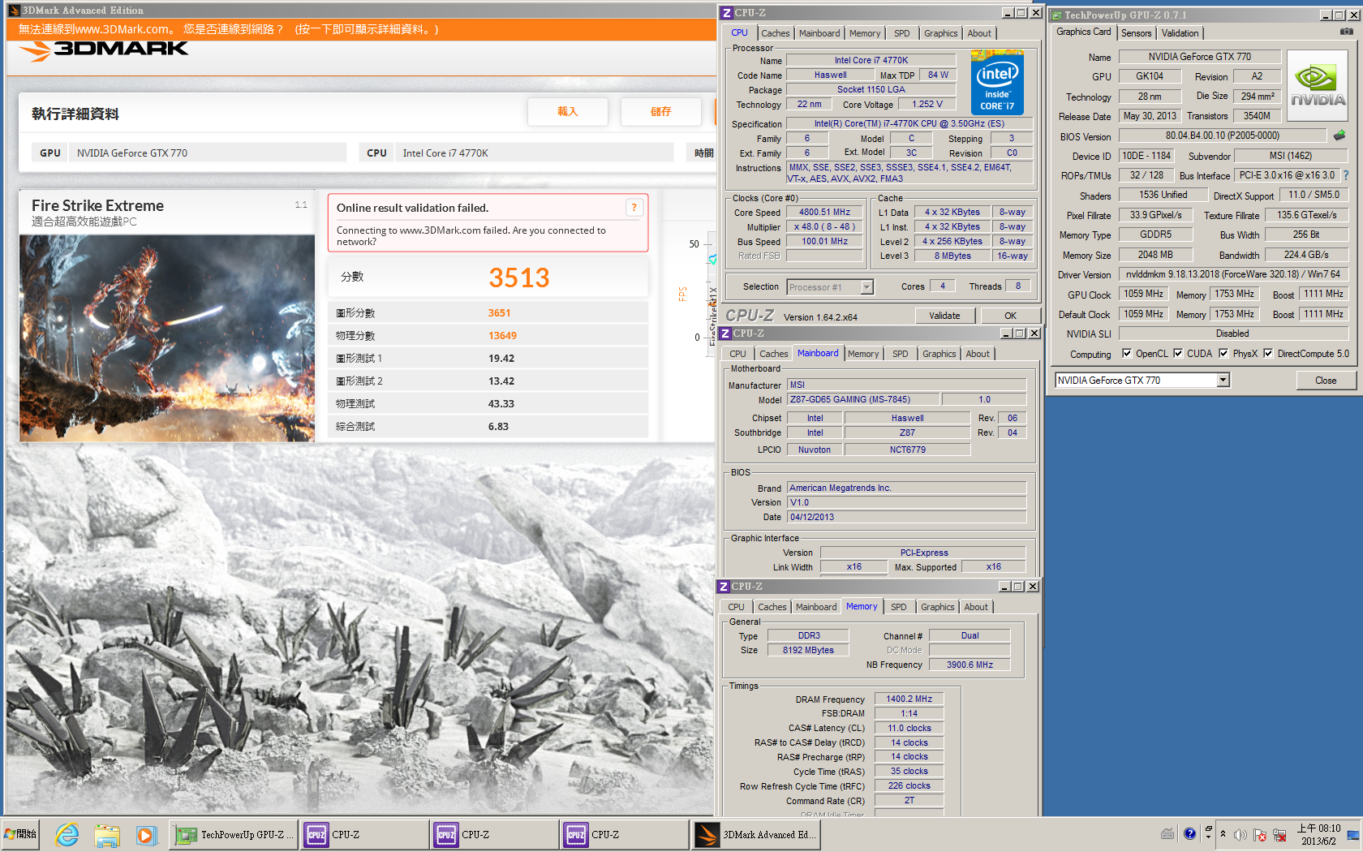Open Internet Explorer from the taskbar

click(x=67, y=834)
